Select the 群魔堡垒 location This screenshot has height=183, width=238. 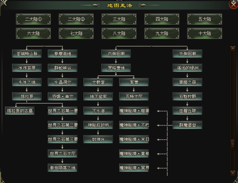point(187,125)
